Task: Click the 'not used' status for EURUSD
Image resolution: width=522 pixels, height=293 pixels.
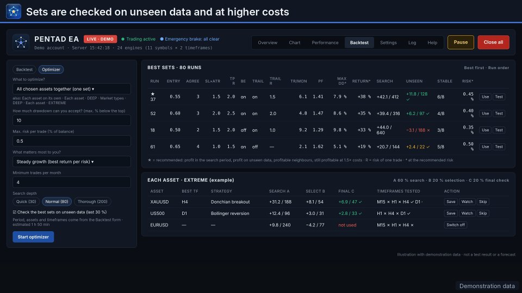Action: pyautogui.click(x=347, y=225)
